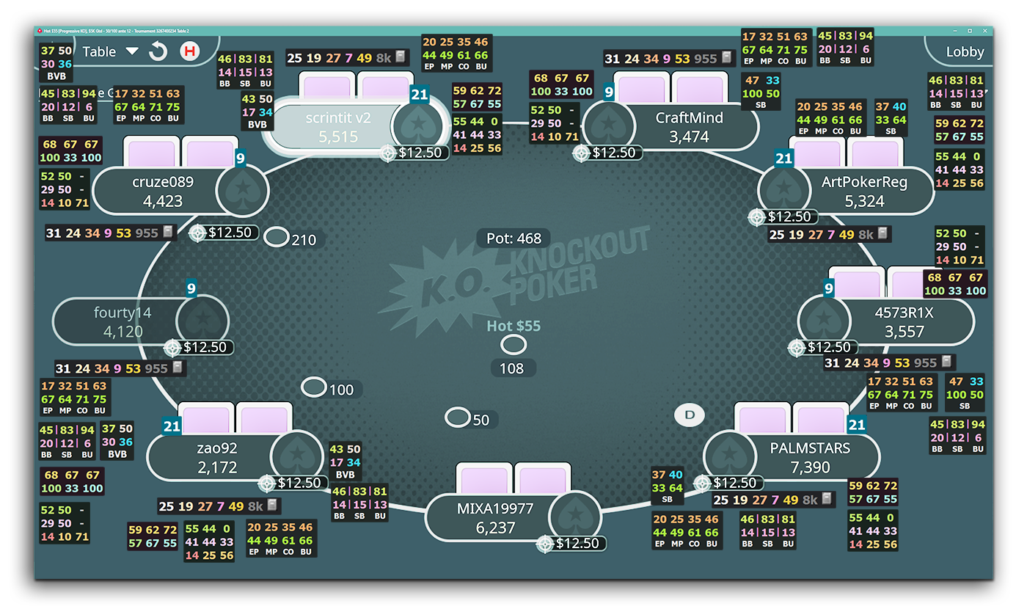1027x609 pixels.
Task: Click cruze089's spade avatar
Action: coord(242,190)
